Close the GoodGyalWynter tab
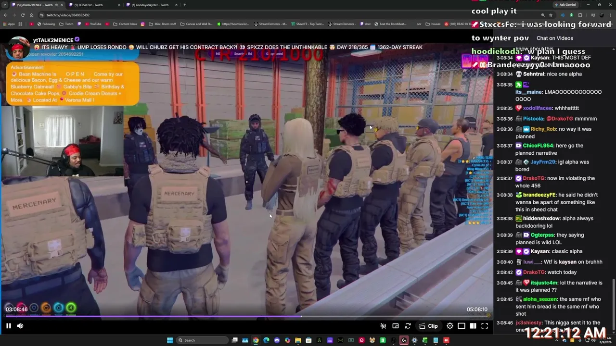 [x=176, y=5]
